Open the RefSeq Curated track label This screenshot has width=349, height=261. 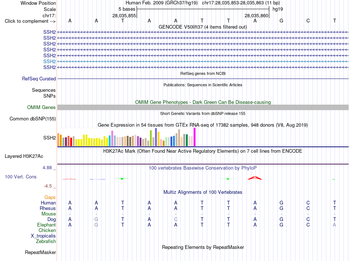(39, 79)
